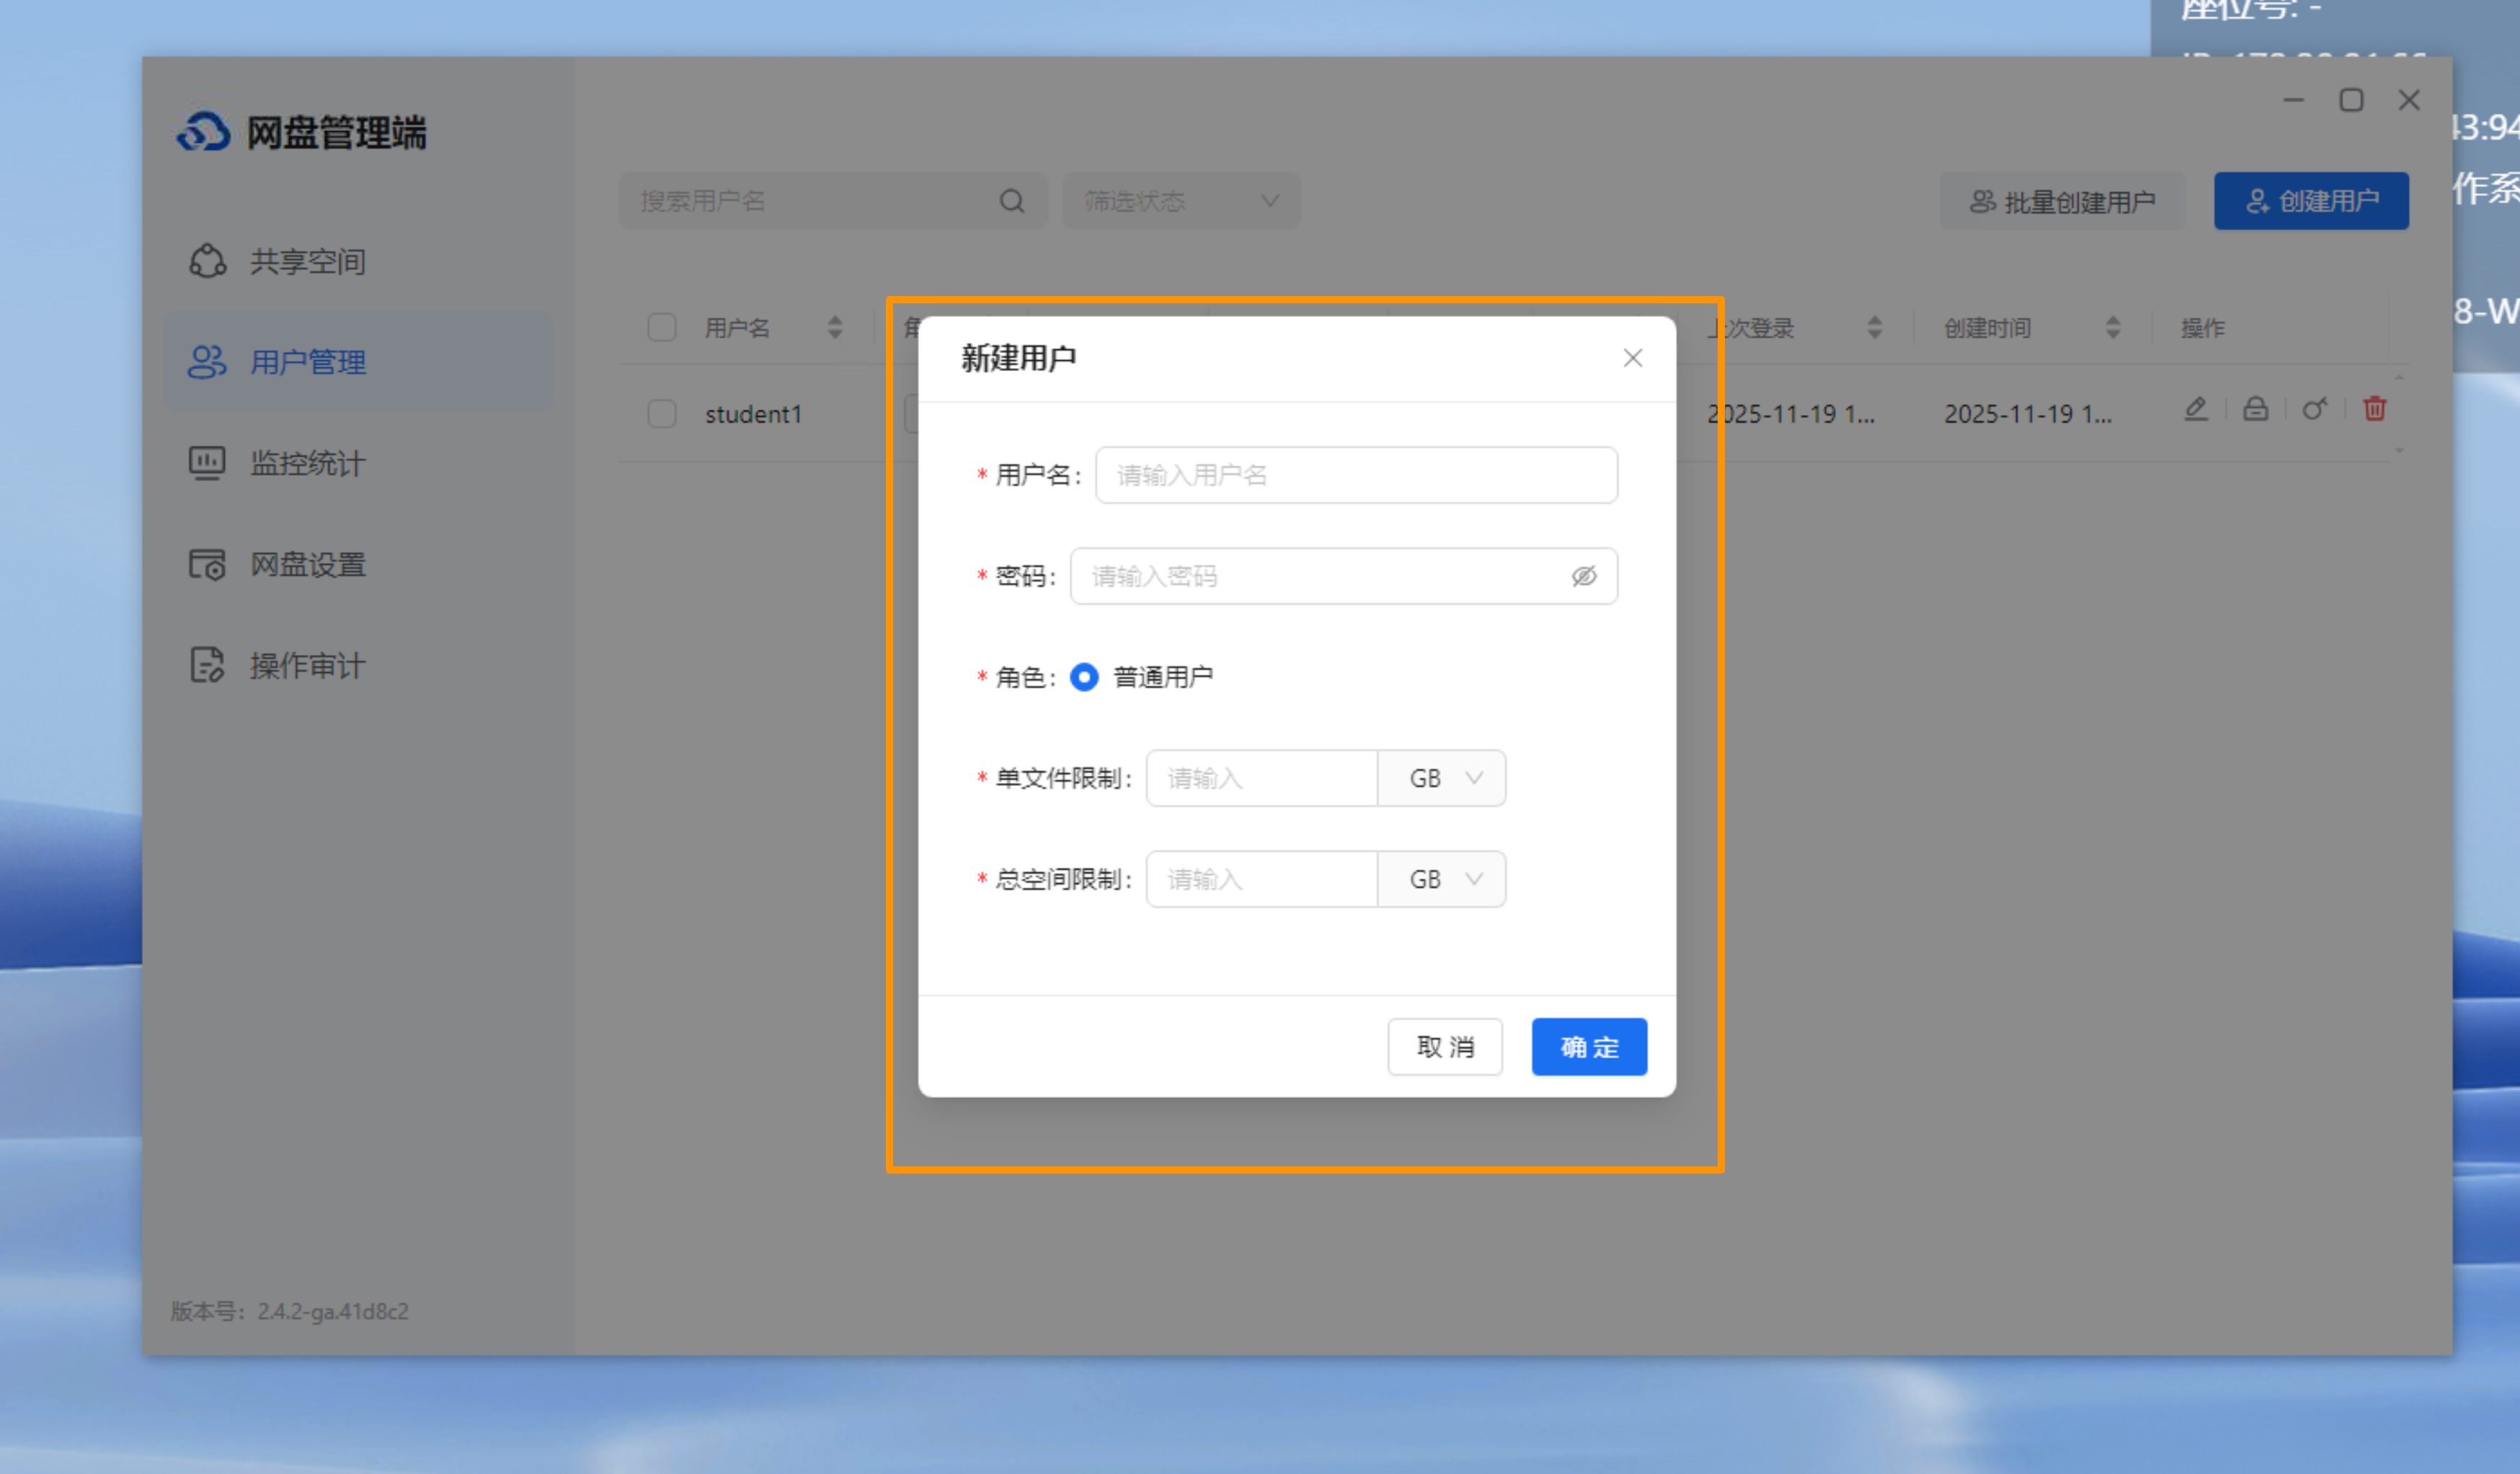Close the 新建用户 dialog with X
The height and width of the screenshot is (1474, 2520).
[1632, 358]
